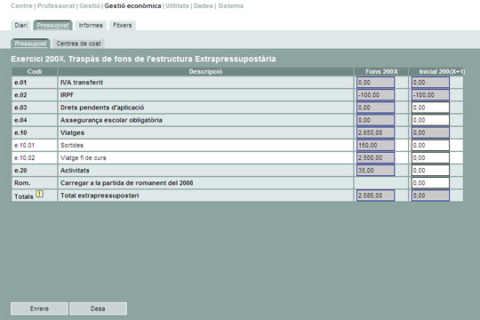The width and height of the screenshot is (480, 320).
Task: Open the Dades menu
Action: coord(203,6)
